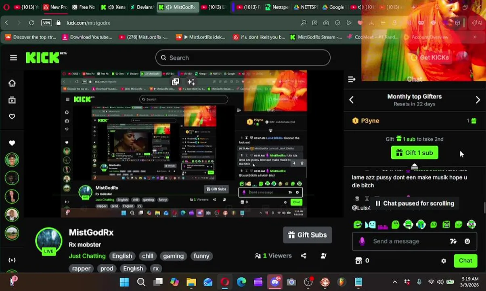
Task: Select the chill tag
Action: (147, 256)
